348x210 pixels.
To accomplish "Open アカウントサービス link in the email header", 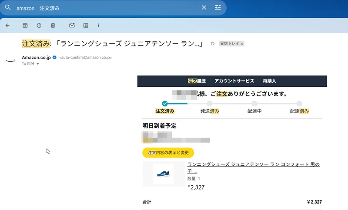I will click(x=234, y=81).
